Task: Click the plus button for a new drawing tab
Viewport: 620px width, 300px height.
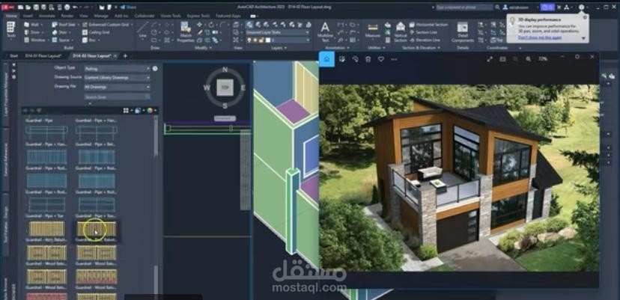Action: coord(125,55)
